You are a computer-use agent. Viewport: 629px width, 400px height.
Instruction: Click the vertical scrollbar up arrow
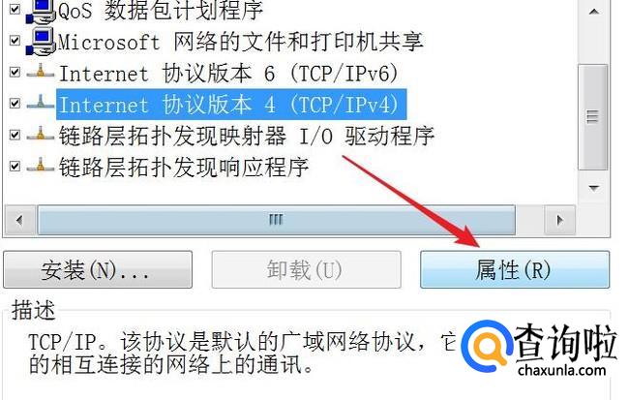[x=594, y=12]
